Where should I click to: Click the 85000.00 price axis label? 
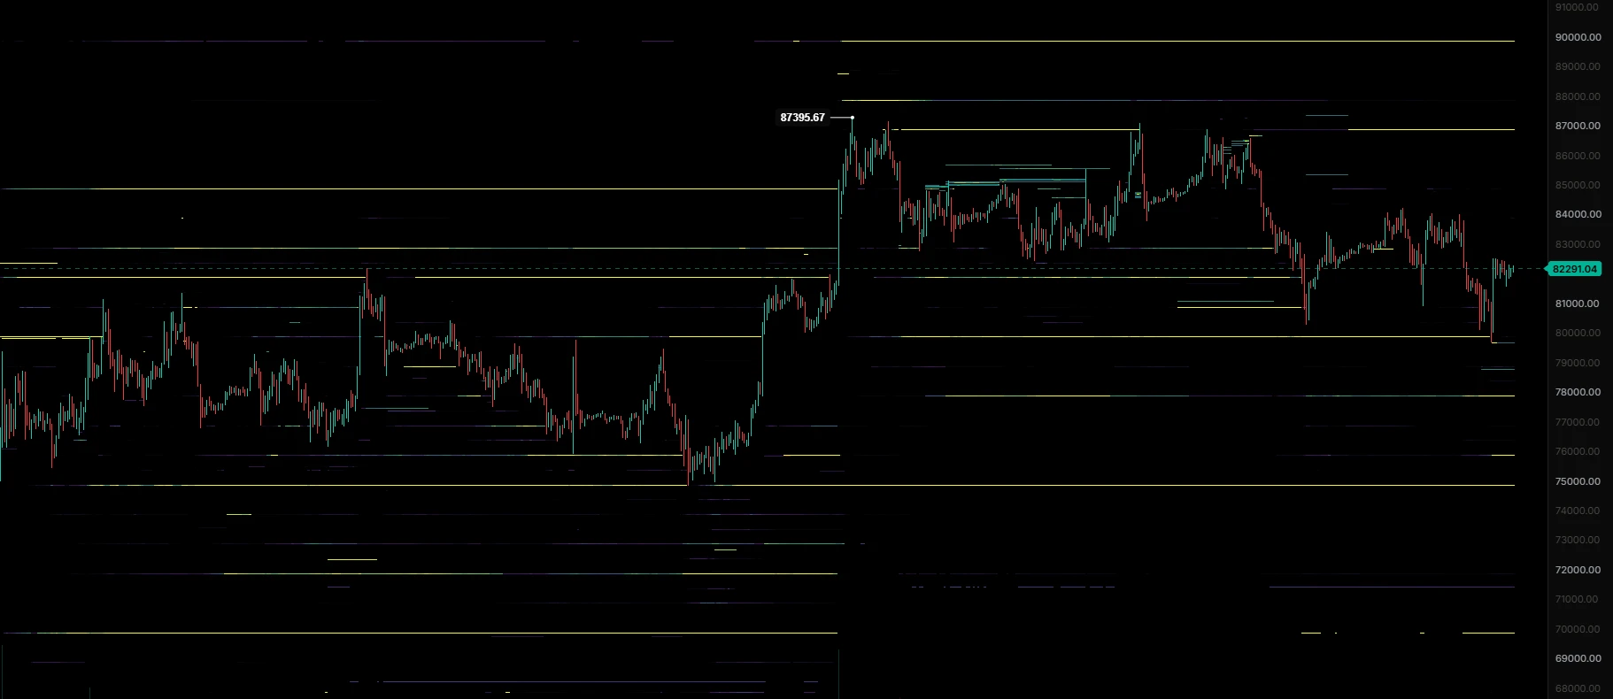1578,185
